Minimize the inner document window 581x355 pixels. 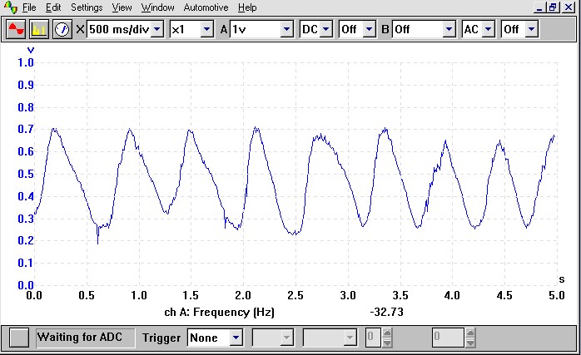(x=539, y=7)
